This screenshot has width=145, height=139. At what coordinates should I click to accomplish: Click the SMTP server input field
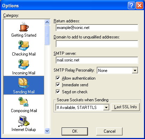point(97,60)
